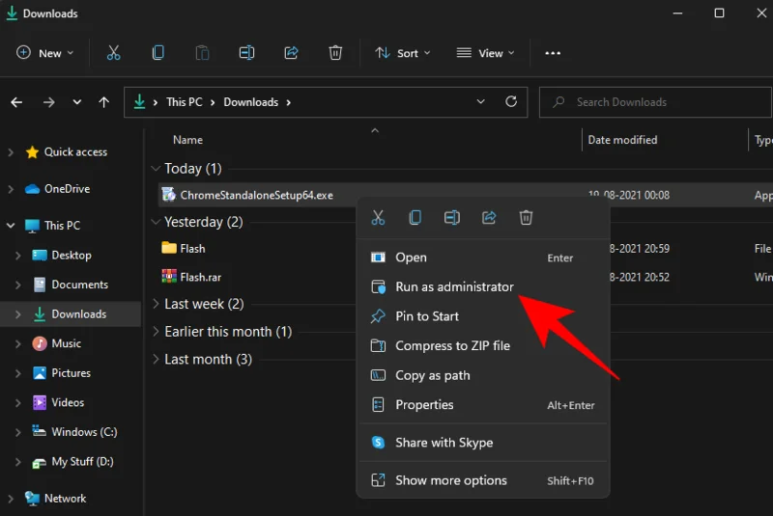Select Show more options
The height and width of the screenshot is (516, 773).
482,480
